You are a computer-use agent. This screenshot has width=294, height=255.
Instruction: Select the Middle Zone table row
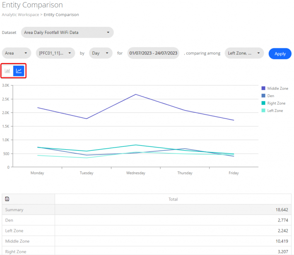click(x=17, y=241)
